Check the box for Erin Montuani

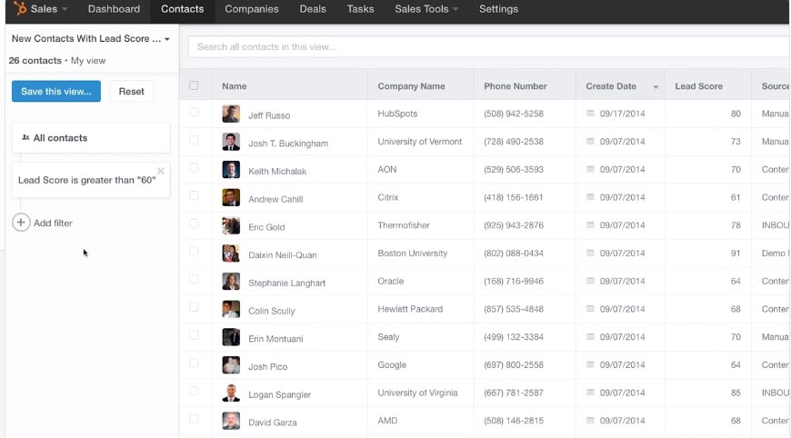pyautogui.click(x=194, y=335)
